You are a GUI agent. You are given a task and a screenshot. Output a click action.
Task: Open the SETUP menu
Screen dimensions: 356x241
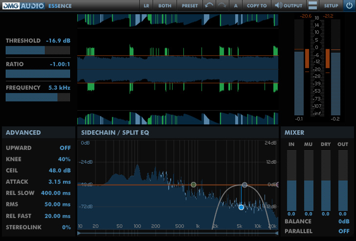[331, 6]
